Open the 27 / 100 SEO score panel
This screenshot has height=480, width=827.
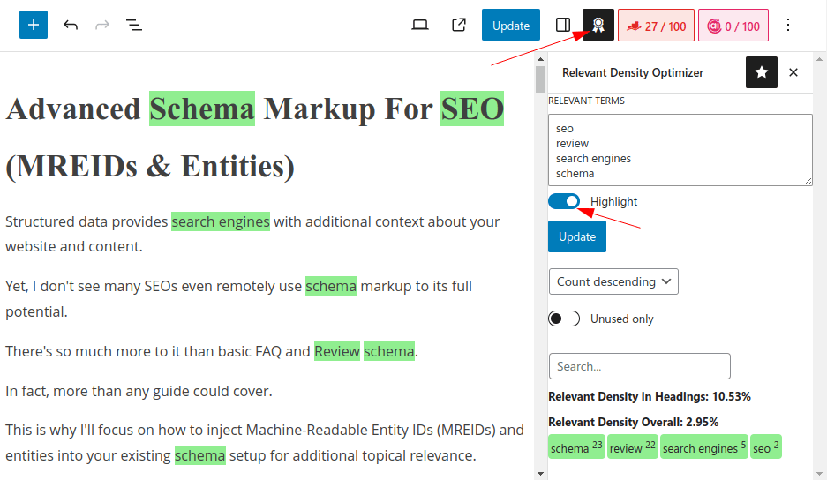click(656, 26)
